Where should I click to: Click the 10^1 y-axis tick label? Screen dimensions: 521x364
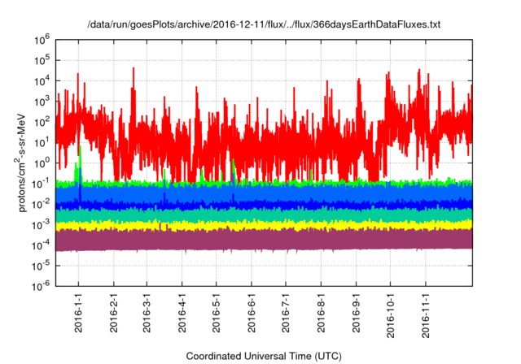coord(42,143)
